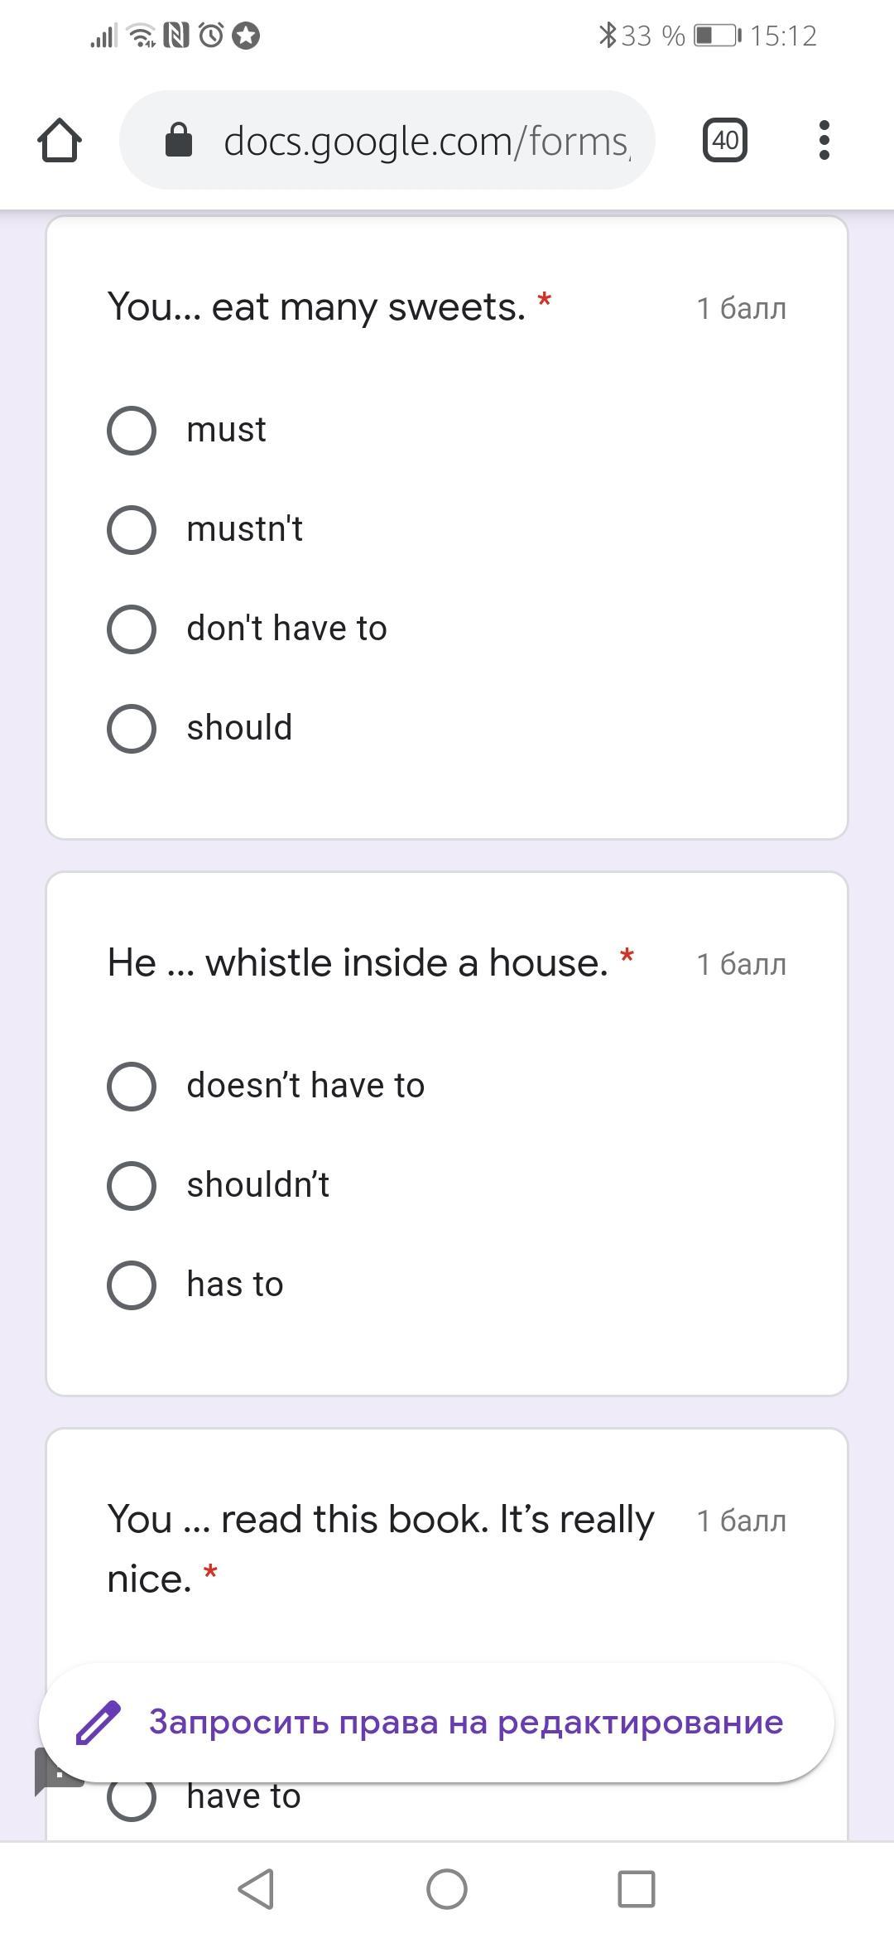Viewport: 894px width, 1938px height.
Task: Select "doesn't have to" for whistle question
Action: [132, 1087]
